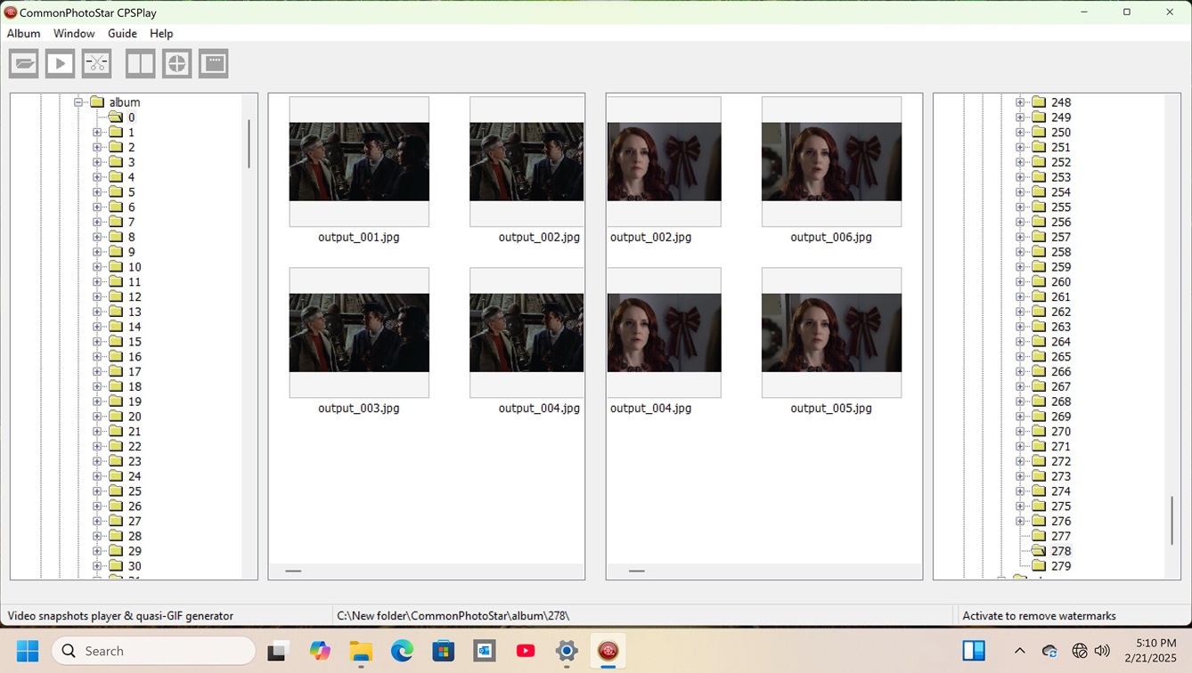Select folder 271 in the right tree

pos(1061,446)
